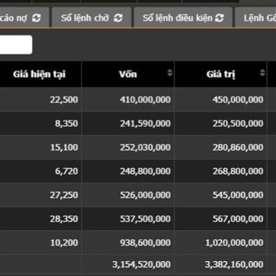Open the Số lệnh điều kiện tab
This screenshot has width=276, height=276.
pyautogui.click(x=183, y=17)
